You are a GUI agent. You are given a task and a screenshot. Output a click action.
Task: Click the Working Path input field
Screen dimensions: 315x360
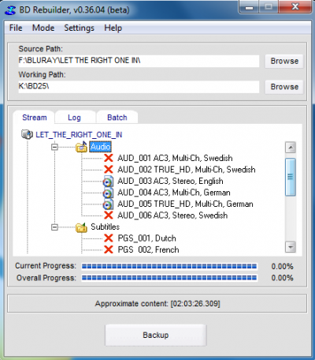click(139, 87)
